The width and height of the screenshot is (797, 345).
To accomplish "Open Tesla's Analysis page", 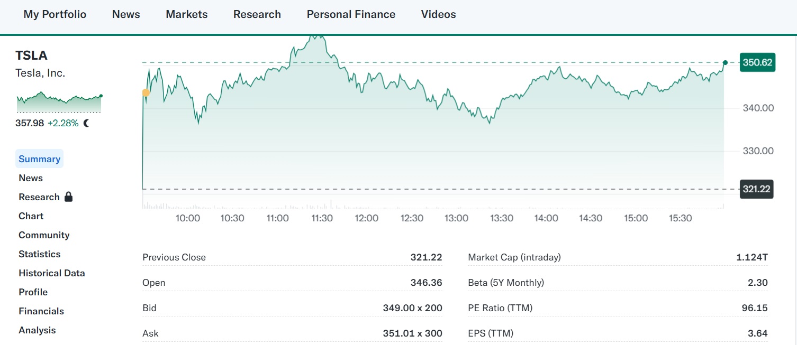I will tap(37, 330).
